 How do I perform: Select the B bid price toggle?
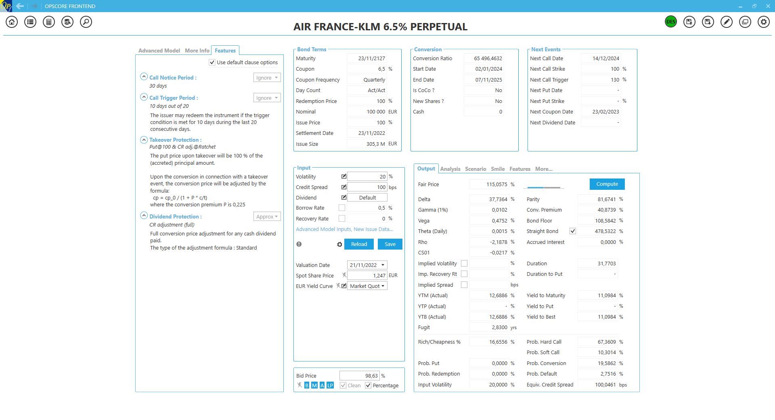click(307, 385)
